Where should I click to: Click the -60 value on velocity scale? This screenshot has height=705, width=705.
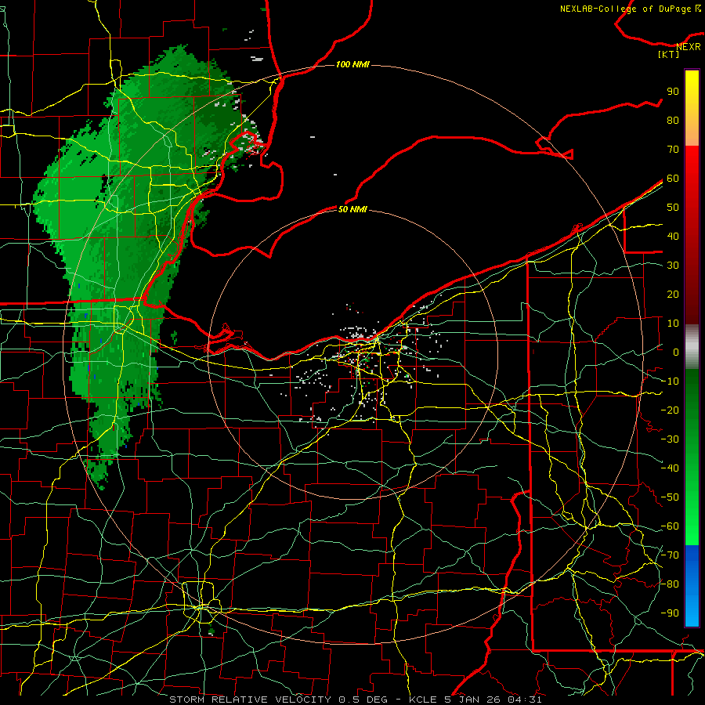(x=670, y=526)
